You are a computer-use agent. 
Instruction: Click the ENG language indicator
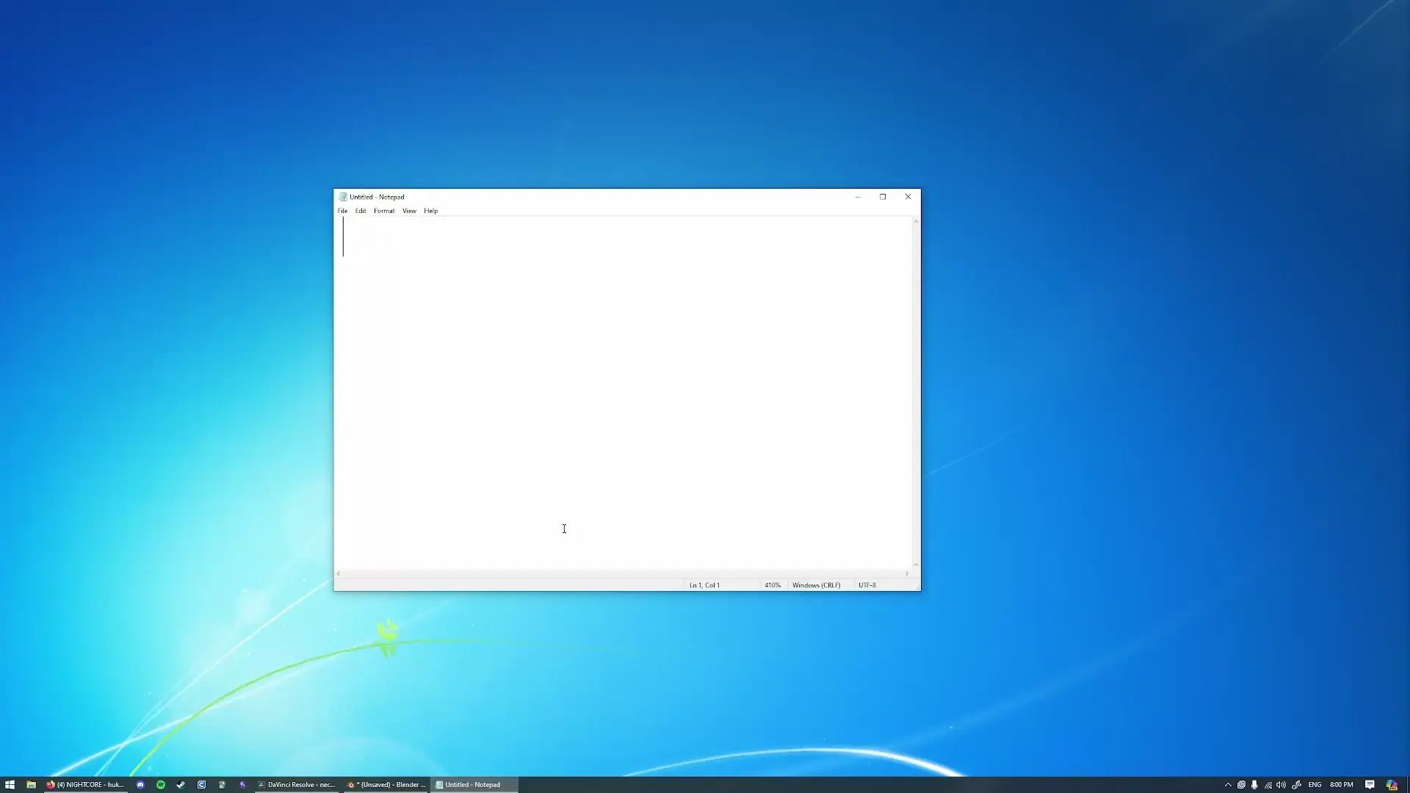pyautogui.click(x=1315, y=785)
